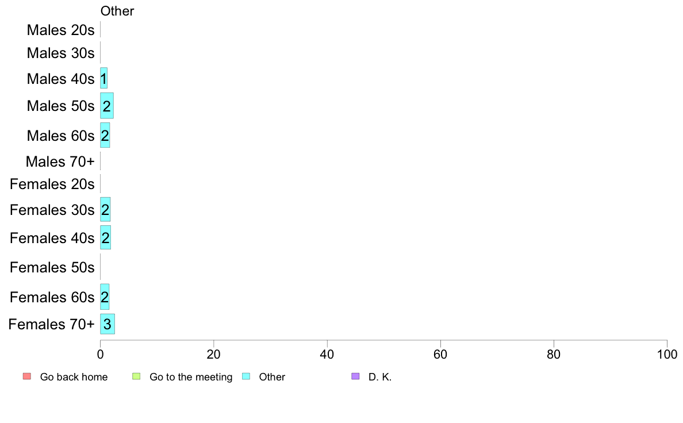
Task: Select the Males 40s bar
Action: [103, 78]
